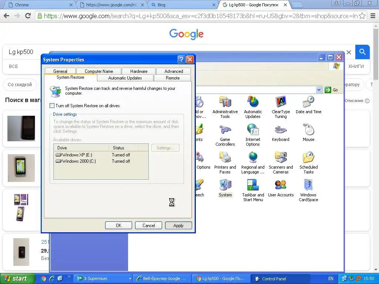Viewport: 379px width, 284px height.
Task: Click the Go arrow in Control Panel address bar
Action: pos(331,90)
